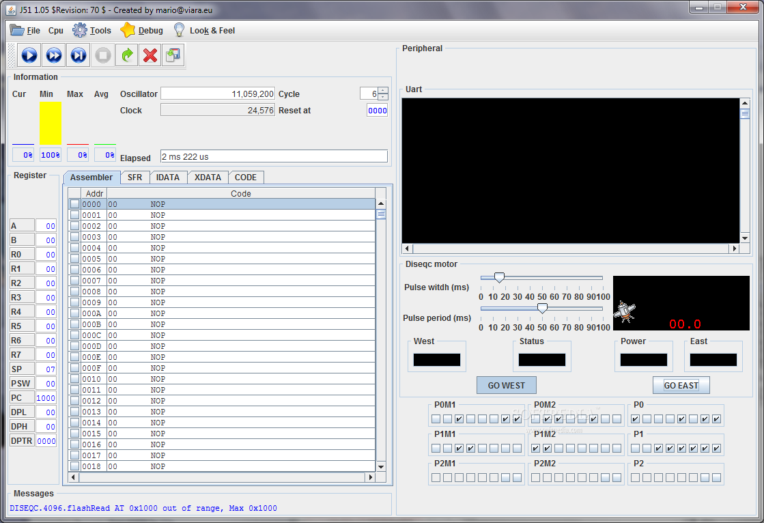Click the fast-forward run icon
This screenshot has height=523, width=764.
(x=54, y=55)
